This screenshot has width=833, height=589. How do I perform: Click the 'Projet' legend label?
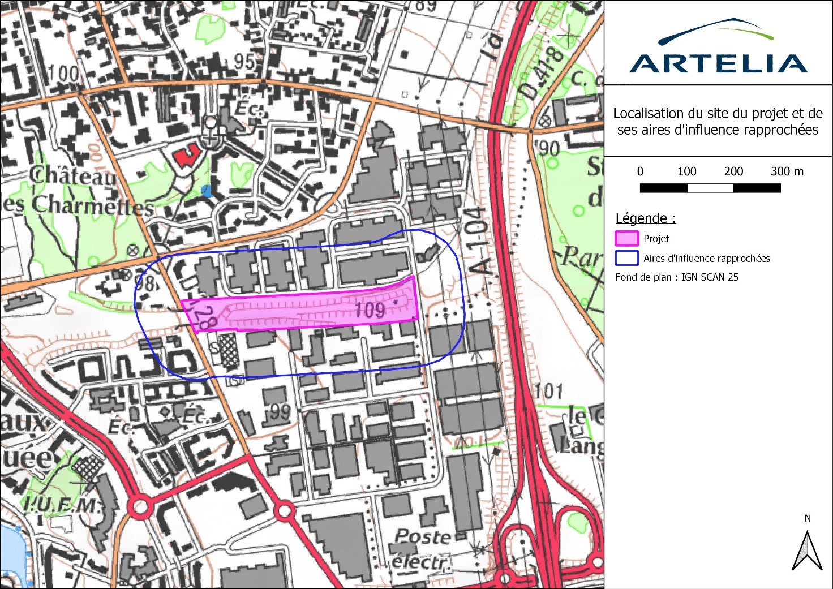point(656,239)
